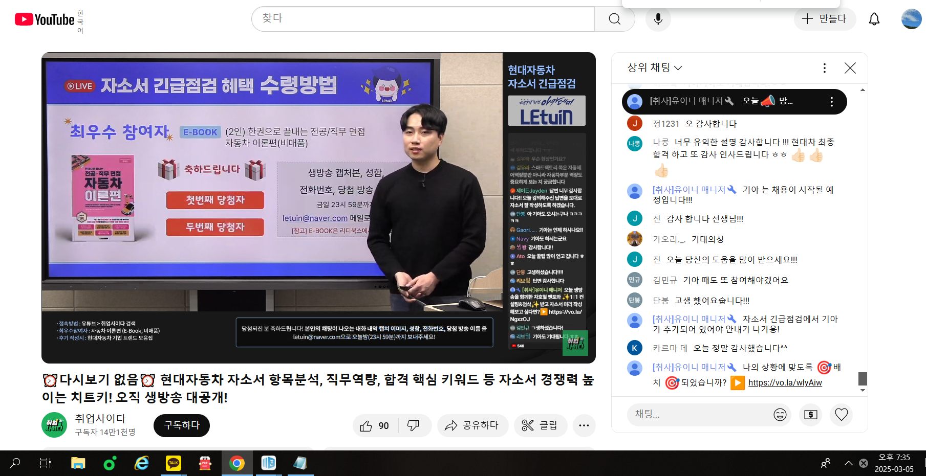Click 김민규 username in chat

665,280
